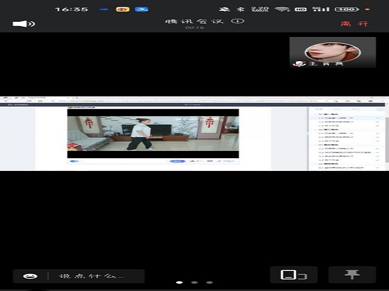
Task: Tap the emoji smiley icon
Action: 30,276
